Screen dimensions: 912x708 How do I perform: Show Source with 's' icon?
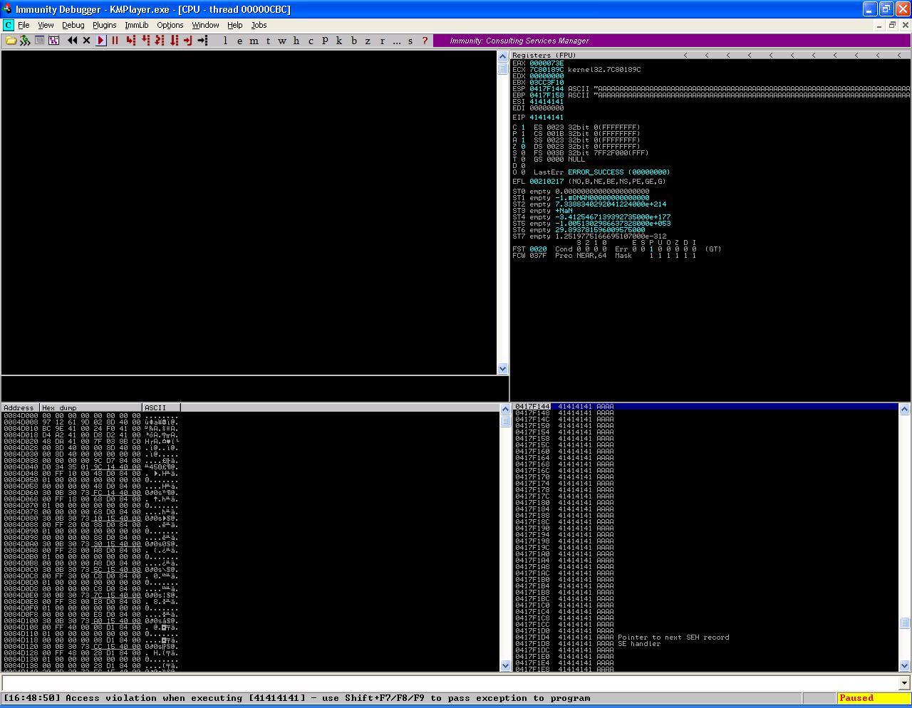410,41
